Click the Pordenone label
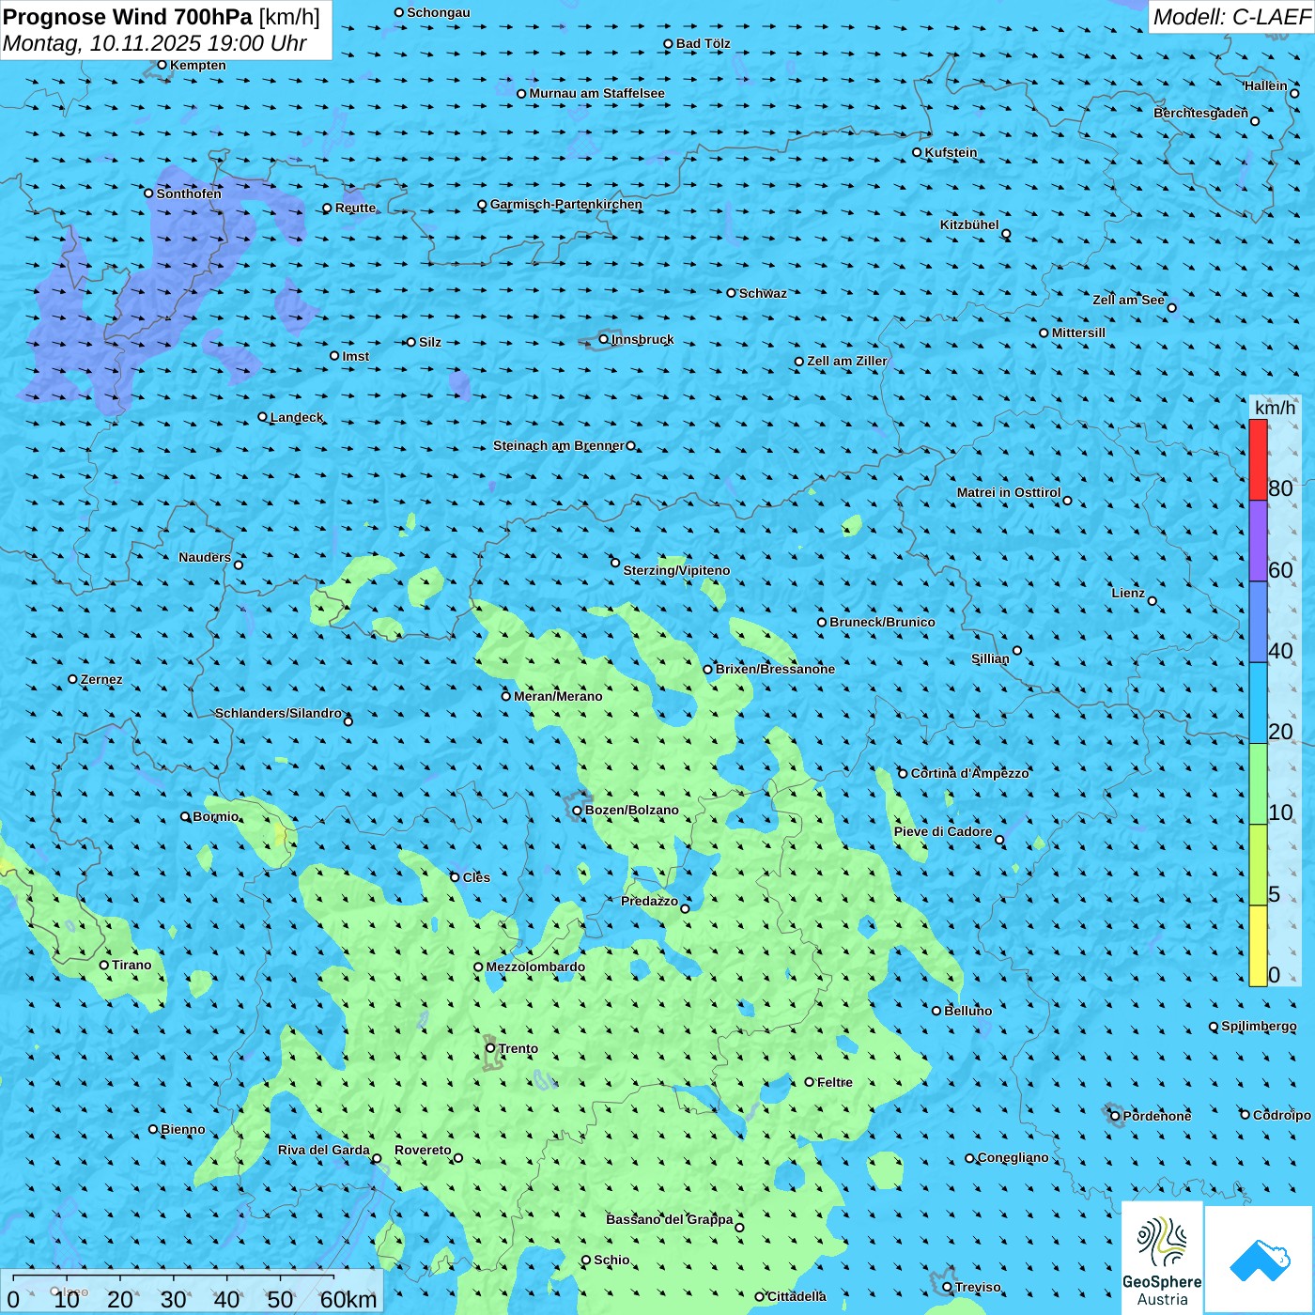This screenshot has width=1315, height=1315. click(1157, 1116)
